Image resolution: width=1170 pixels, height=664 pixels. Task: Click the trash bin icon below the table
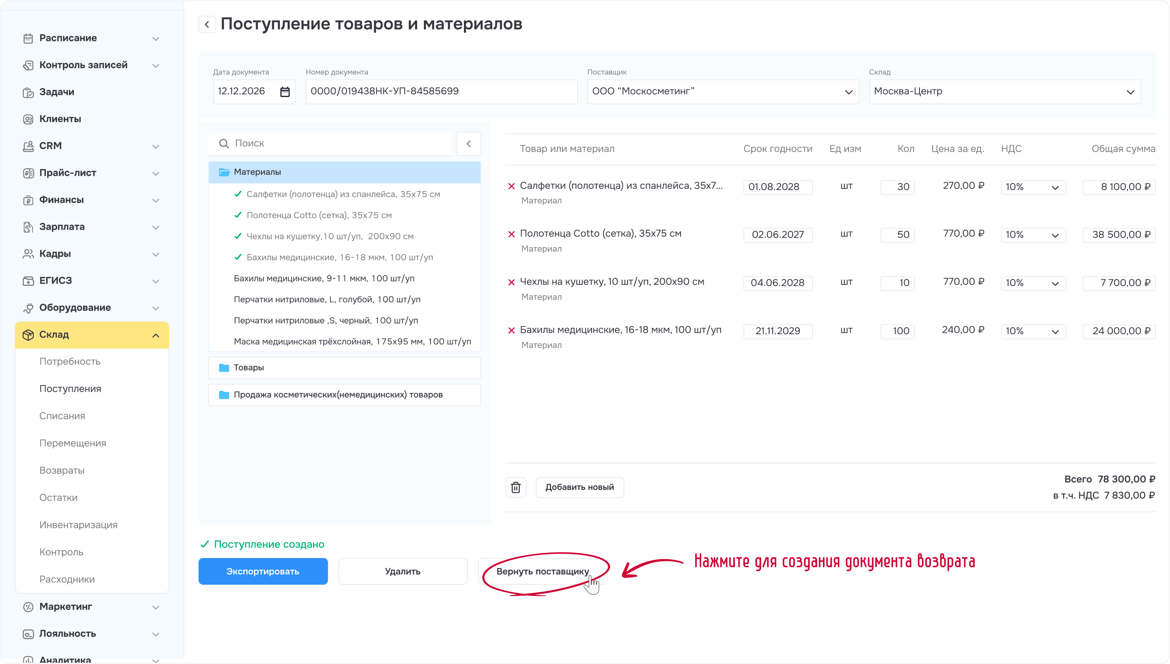pos(516,487)
